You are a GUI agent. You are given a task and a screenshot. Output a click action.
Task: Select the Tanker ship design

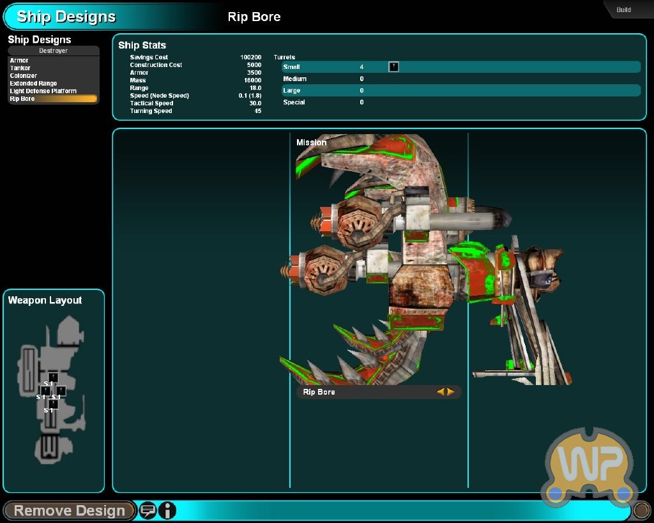pos(20,68)
